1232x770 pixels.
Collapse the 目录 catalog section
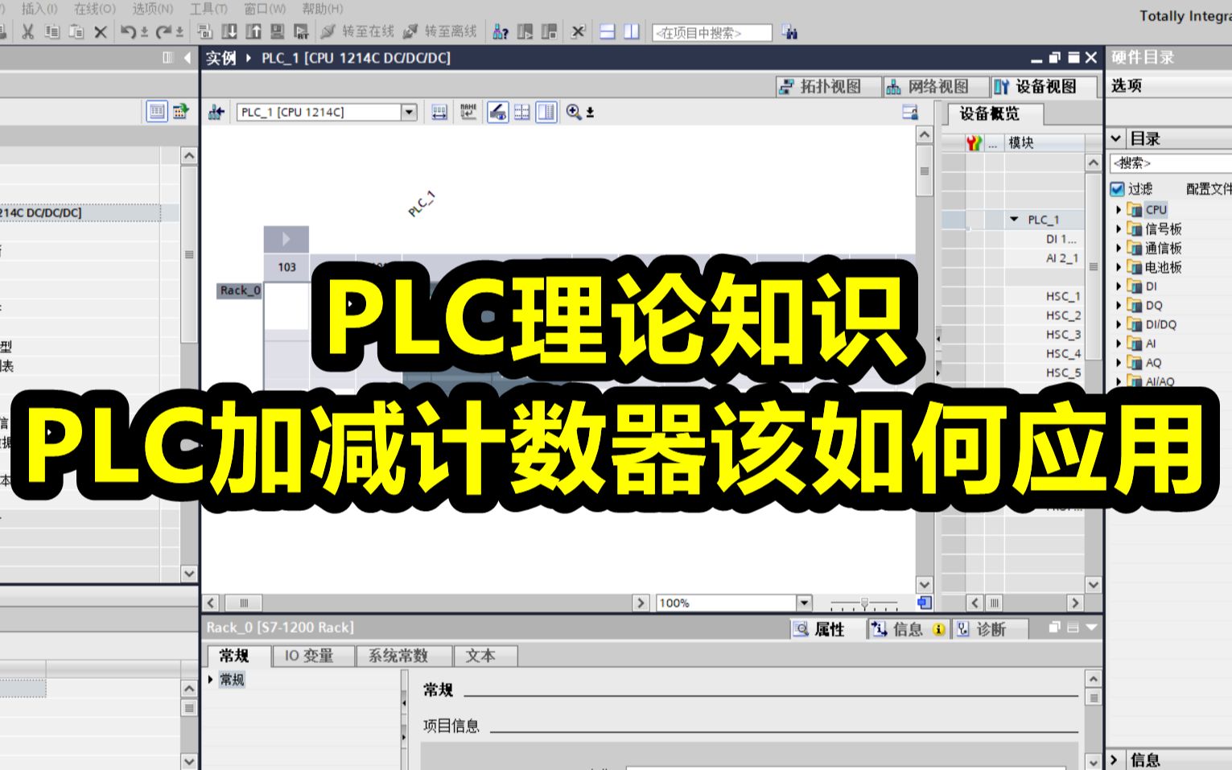coord(1116,138)
